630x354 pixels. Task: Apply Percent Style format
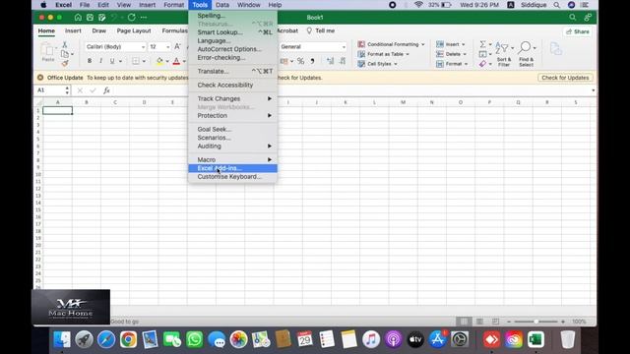pos(300,61)
